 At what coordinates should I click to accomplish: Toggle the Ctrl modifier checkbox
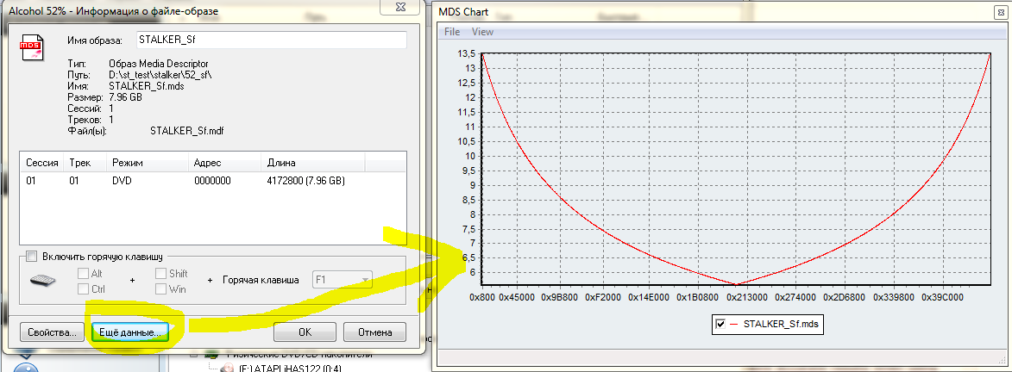(x=83, y=288)
